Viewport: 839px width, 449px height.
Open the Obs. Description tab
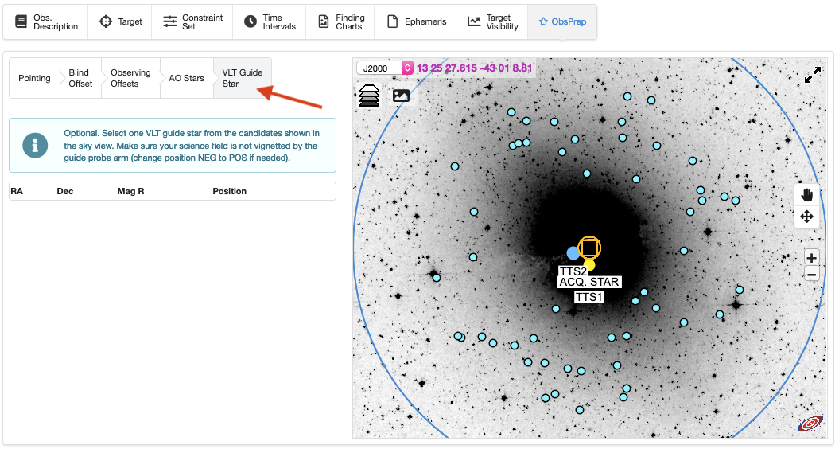(46, 22)
